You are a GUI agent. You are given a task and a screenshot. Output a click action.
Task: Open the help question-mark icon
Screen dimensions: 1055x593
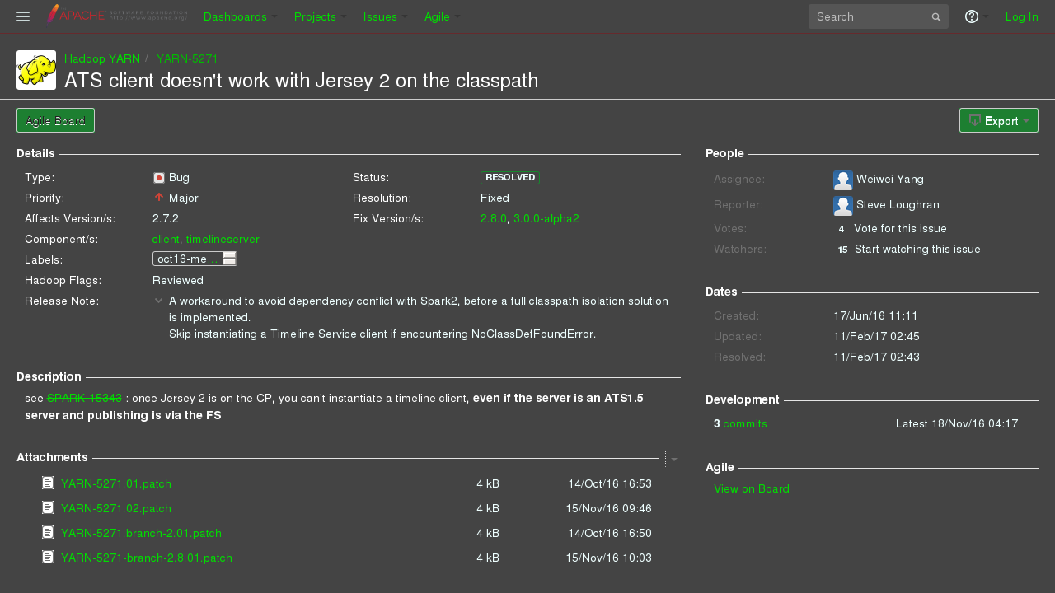972,16
